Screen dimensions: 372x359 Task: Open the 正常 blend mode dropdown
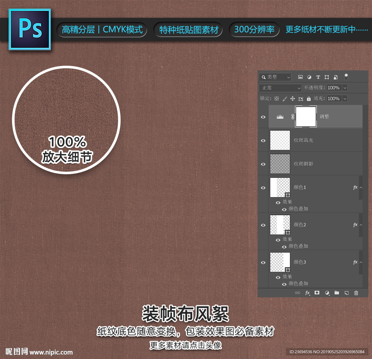tap(280, 88)
